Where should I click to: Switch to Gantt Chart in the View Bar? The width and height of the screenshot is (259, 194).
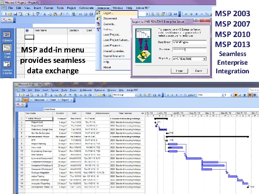pyautogui.click(x=7, y=51)
